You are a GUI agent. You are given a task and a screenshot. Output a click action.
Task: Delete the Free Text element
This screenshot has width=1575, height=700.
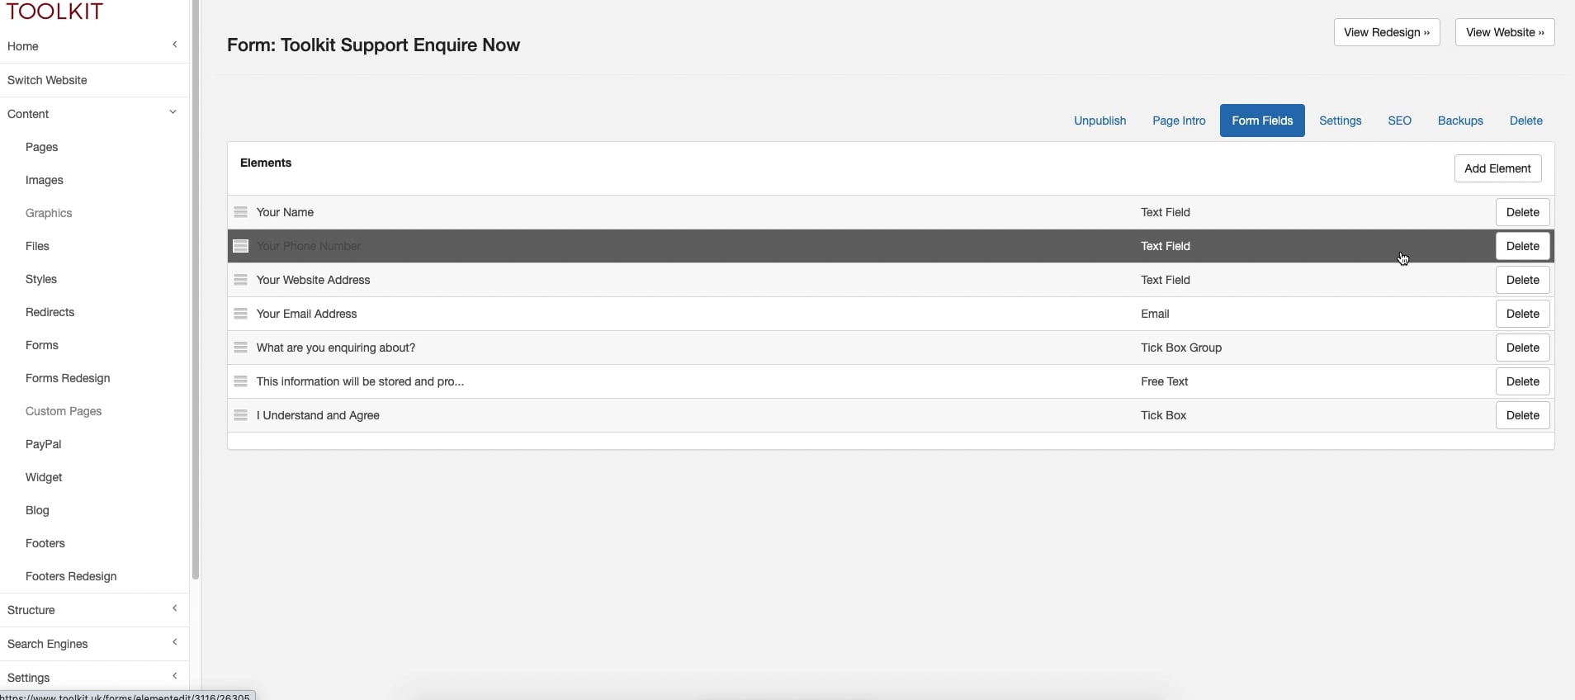pos(1522,381)
